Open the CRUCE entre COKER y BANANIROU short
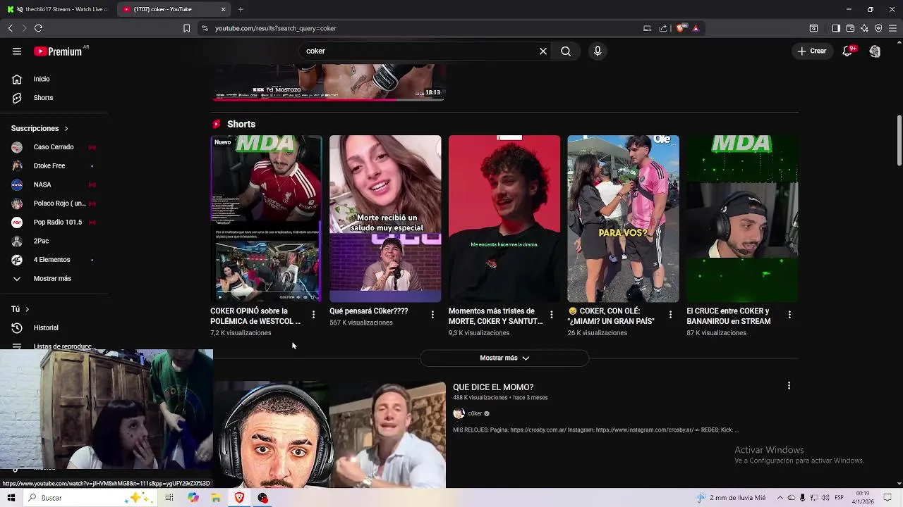 (742, 219)
